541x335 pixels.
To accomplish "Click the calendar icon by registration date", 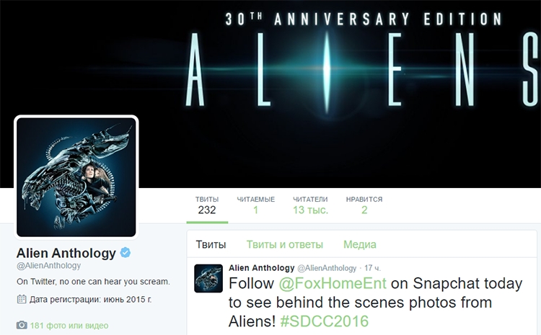I will click(x=22, y=299).
